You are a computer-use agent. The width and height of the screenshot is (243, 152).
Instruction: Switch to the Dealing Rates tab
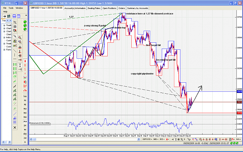point(94,8)
